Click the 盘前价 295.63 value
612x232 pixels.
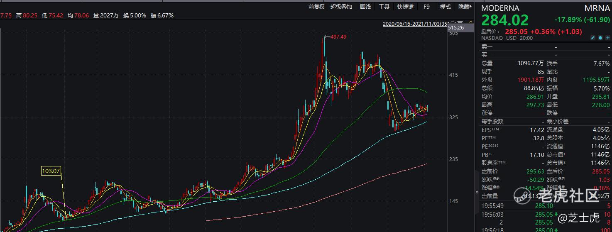pyautogui.click(x=535, y=171)
